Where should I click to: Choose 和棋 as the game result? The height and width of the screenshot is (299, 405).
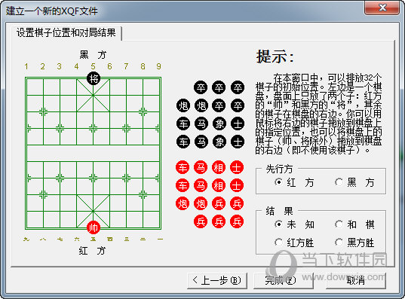[x=354, y=224]
